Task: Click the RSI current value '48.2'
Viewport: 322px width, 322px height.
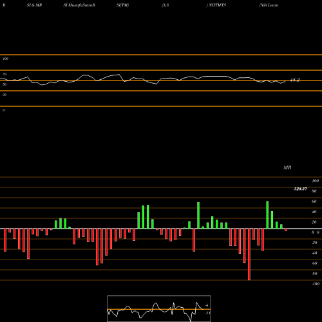Action: pyautogui.click(x=295, y=80)
